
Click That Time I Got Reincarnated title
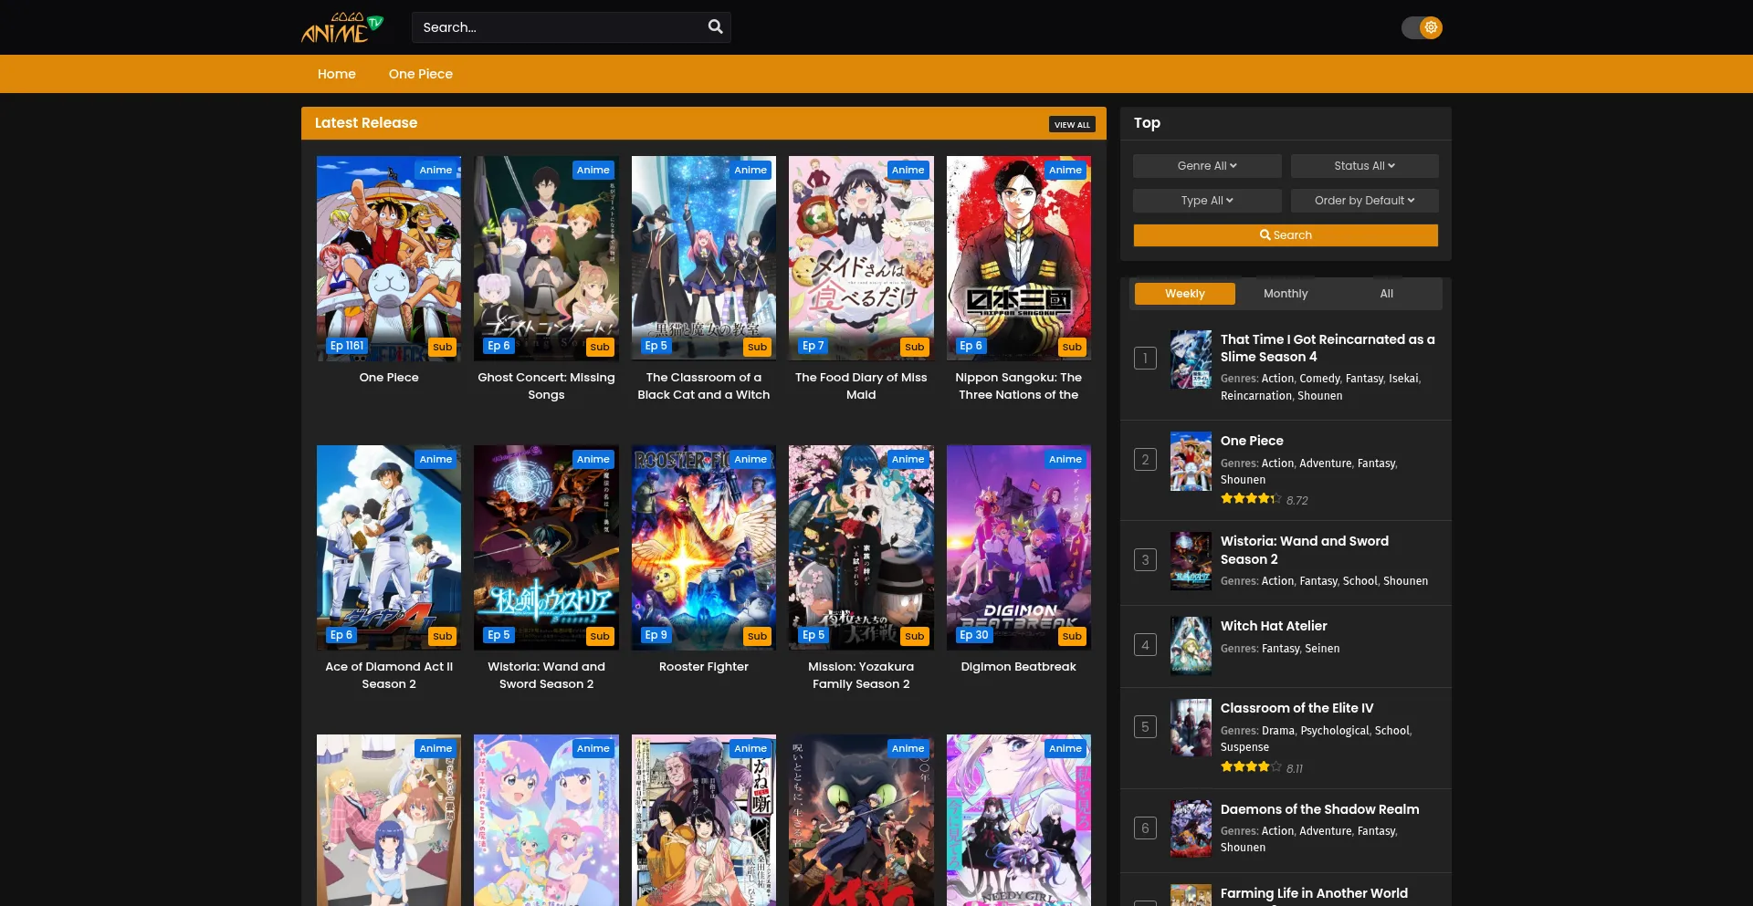click(1328, 349)
